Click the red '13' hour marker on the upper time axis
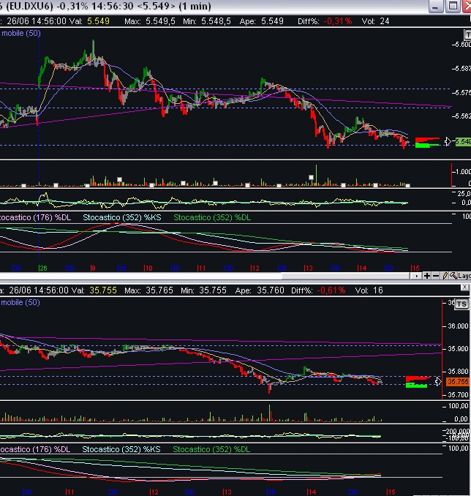 click(x=308, y=268)
